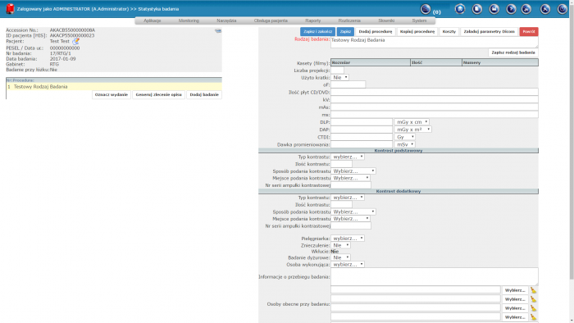574x323 pixels.
Task: Select Typ kontrastu under Kontrast dodatkowy
Action: [348, 198]
